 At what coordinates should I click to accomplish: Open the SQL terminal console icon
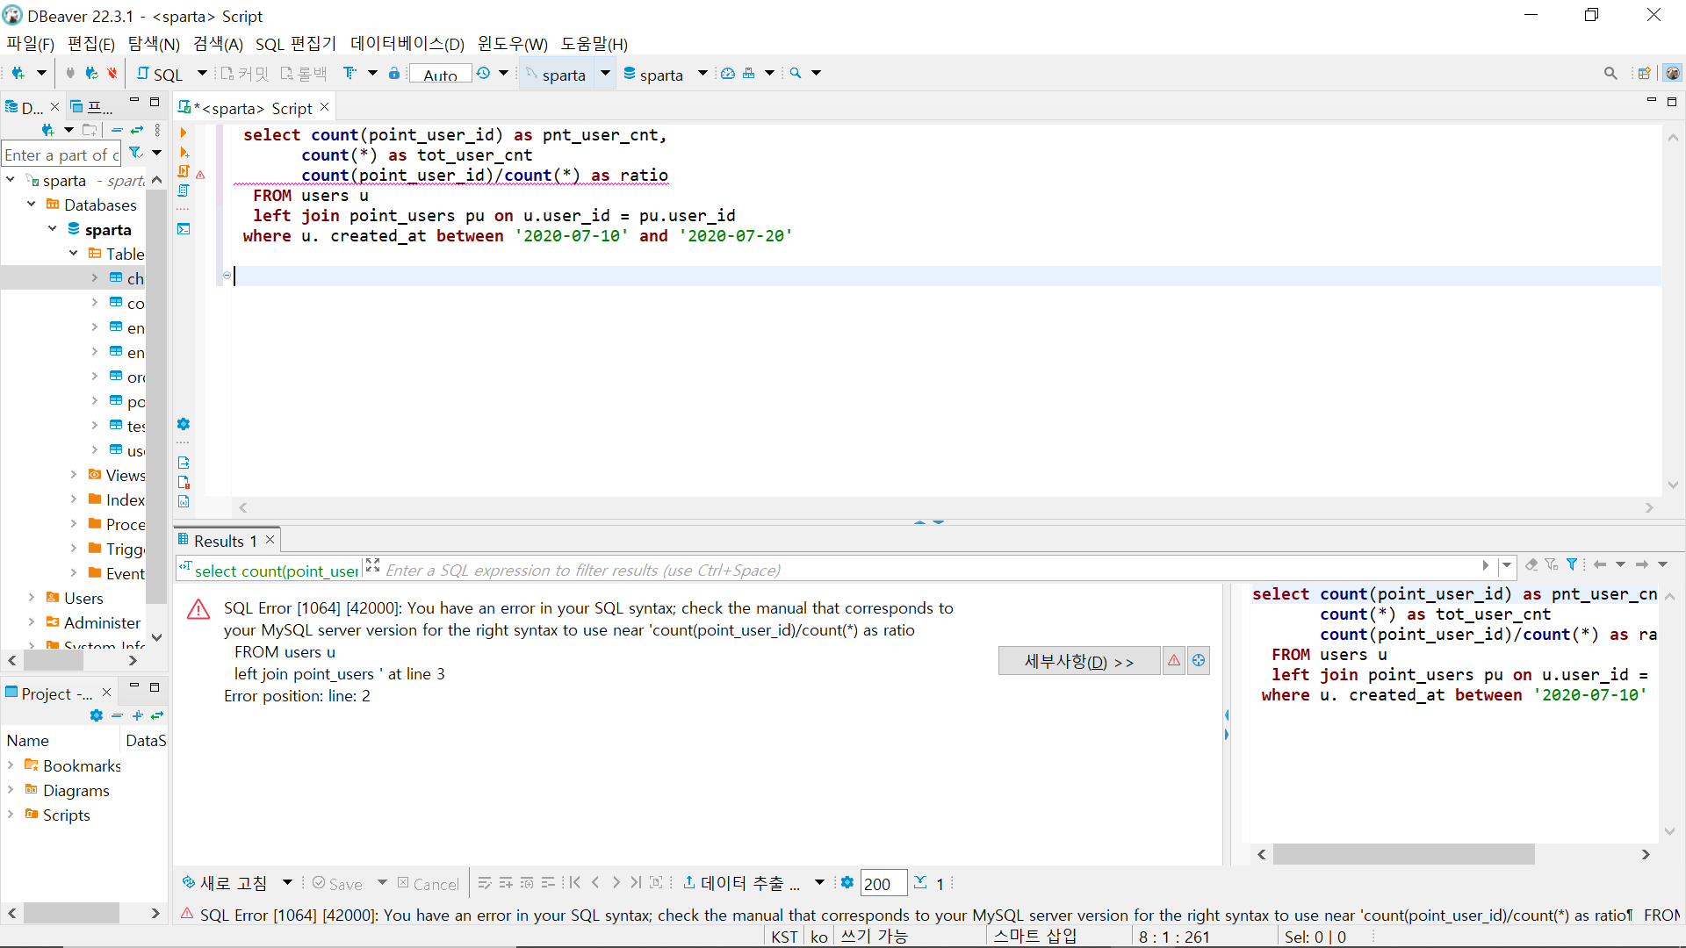click(184, 229)
